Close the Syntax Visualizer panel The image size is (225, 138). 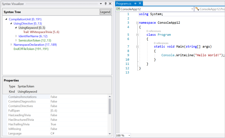[110, 4]
